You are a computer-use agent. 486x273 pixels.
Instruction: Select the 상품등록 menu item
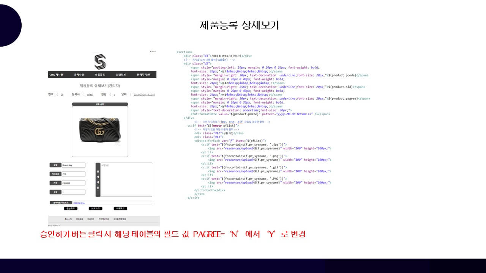pos(100,75)
